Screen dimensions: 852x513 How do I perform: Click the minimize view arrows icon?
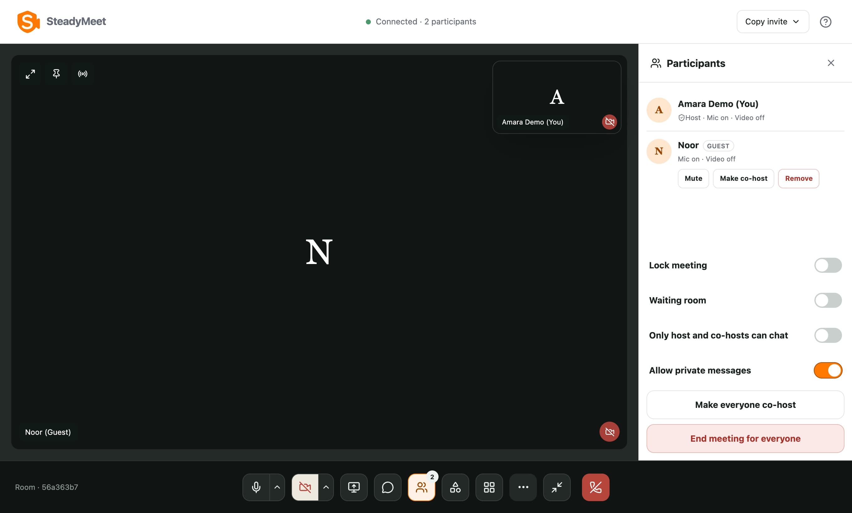[557, 487]
